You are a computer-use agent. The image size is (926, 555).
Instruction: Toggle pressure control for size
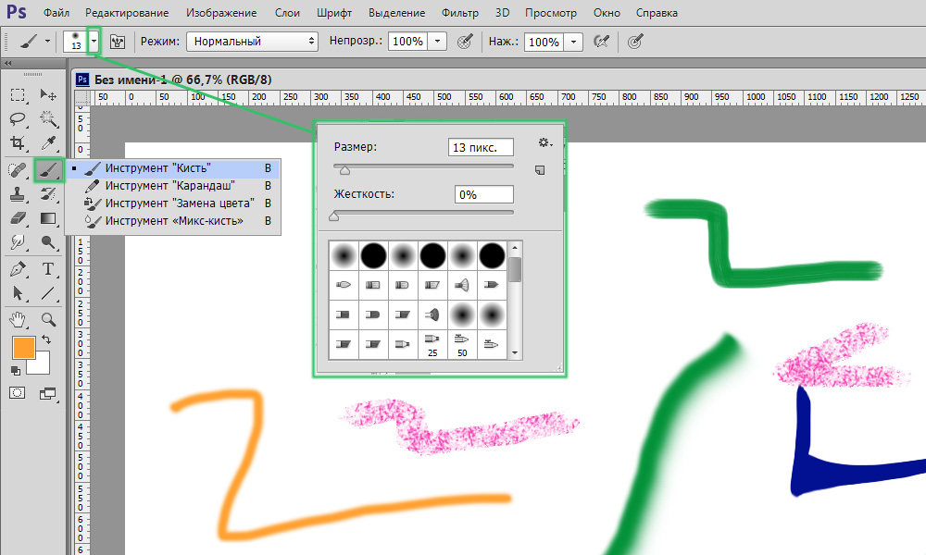[x=635, y=42]
